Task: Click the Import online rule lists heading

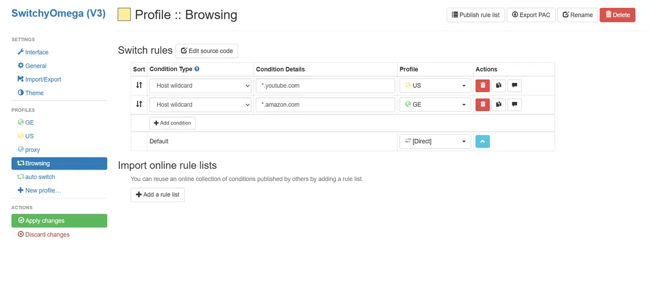Action: point(167,165)
